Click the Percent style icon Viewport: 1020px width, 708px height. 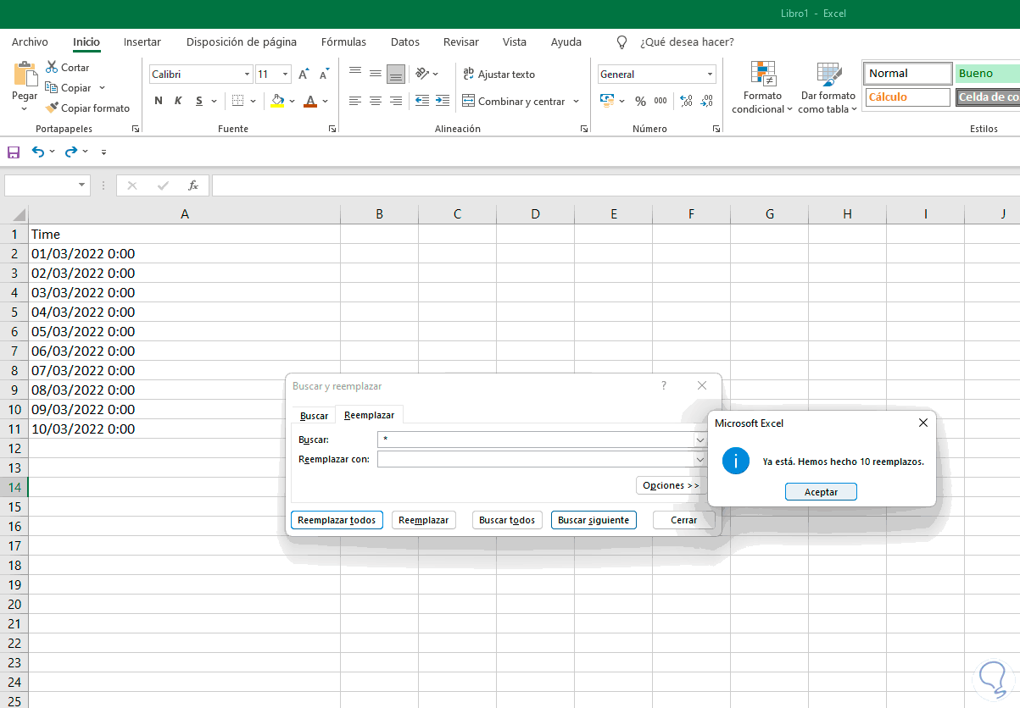[x=640, y=101]
